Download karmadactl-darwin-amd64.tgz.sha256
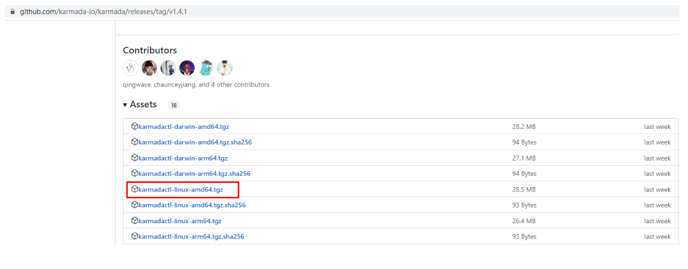Screen dimensions: 688x269 point(195,142)
